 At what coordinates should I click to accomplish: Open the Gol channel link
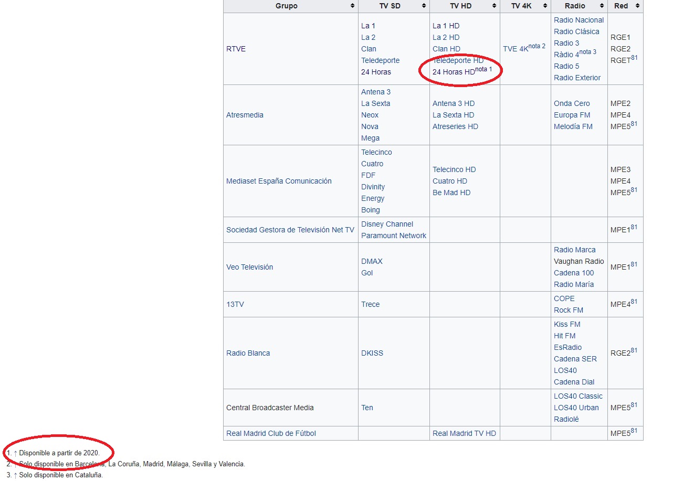point(367,273)
